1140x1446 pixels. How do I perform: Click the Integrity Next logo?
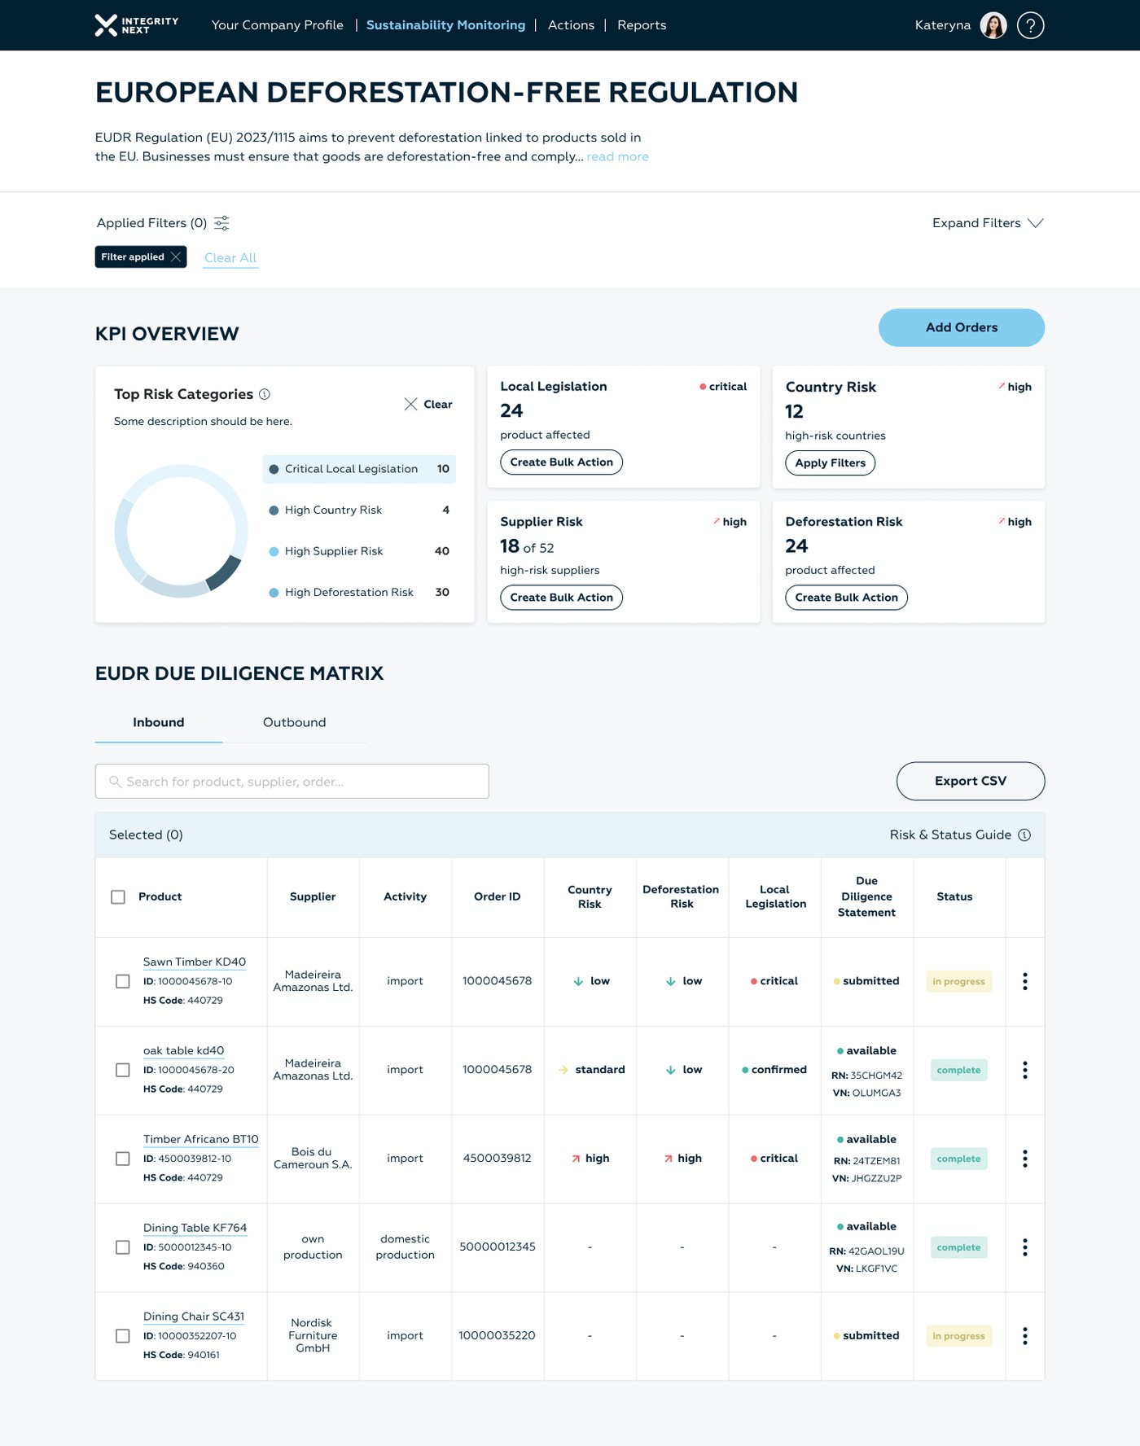pyautogui.click(x=136, y=25)
